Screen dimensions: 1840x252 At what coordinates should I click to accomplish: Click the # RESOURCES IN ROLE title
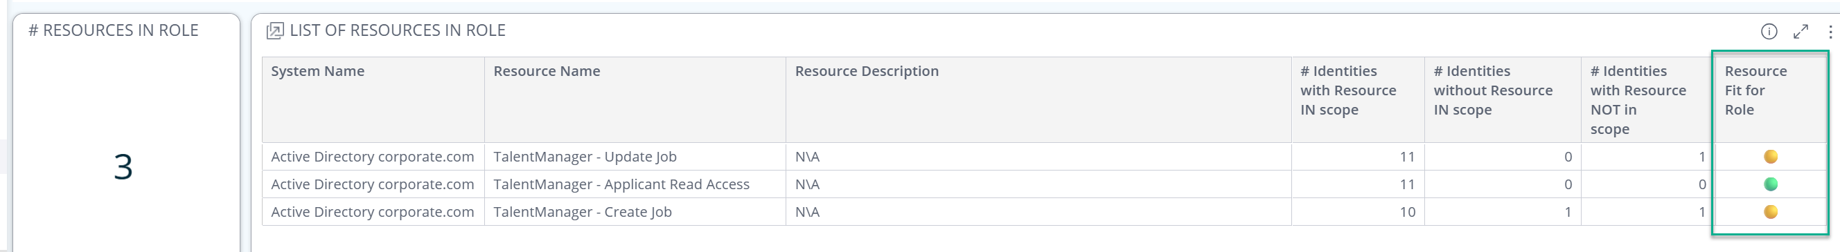114,30
